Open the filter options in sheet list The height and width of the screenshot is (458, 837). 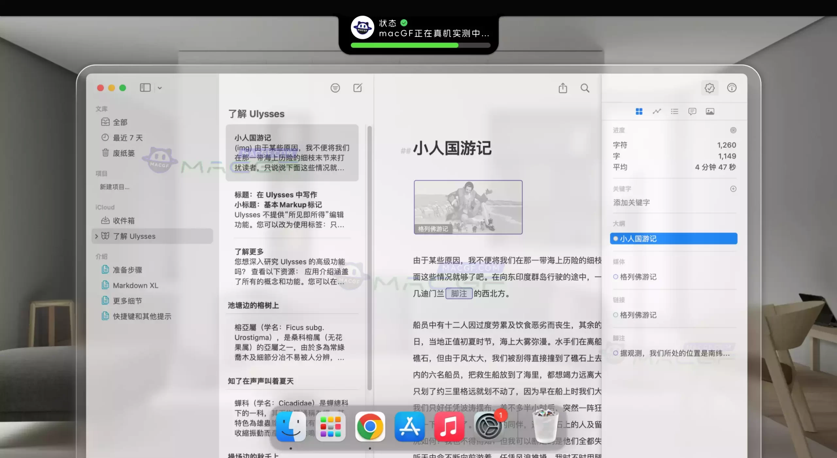(335, 88)
